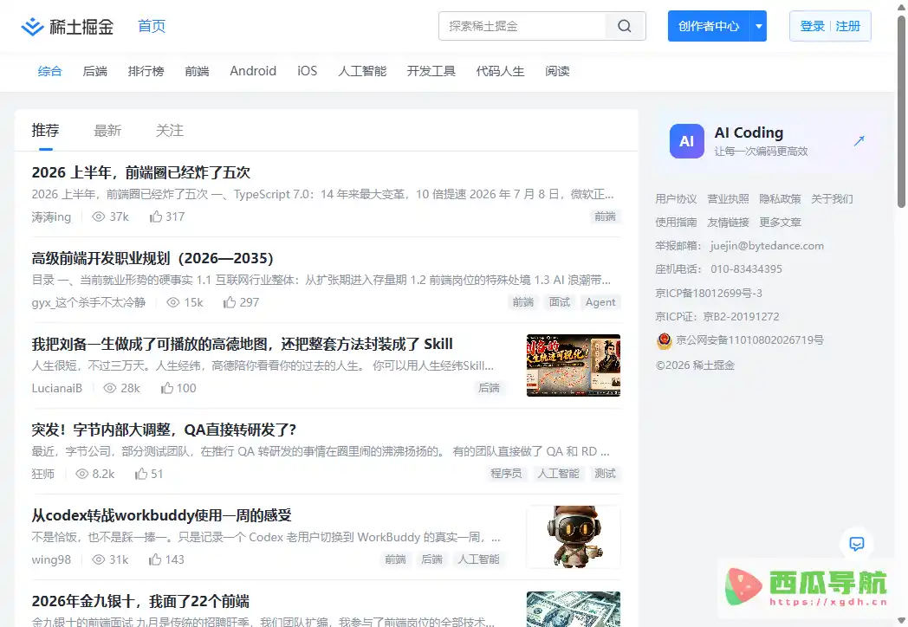908x627 pixels.
Task: Open 营业执照 link
Action: tap(728, 199)
